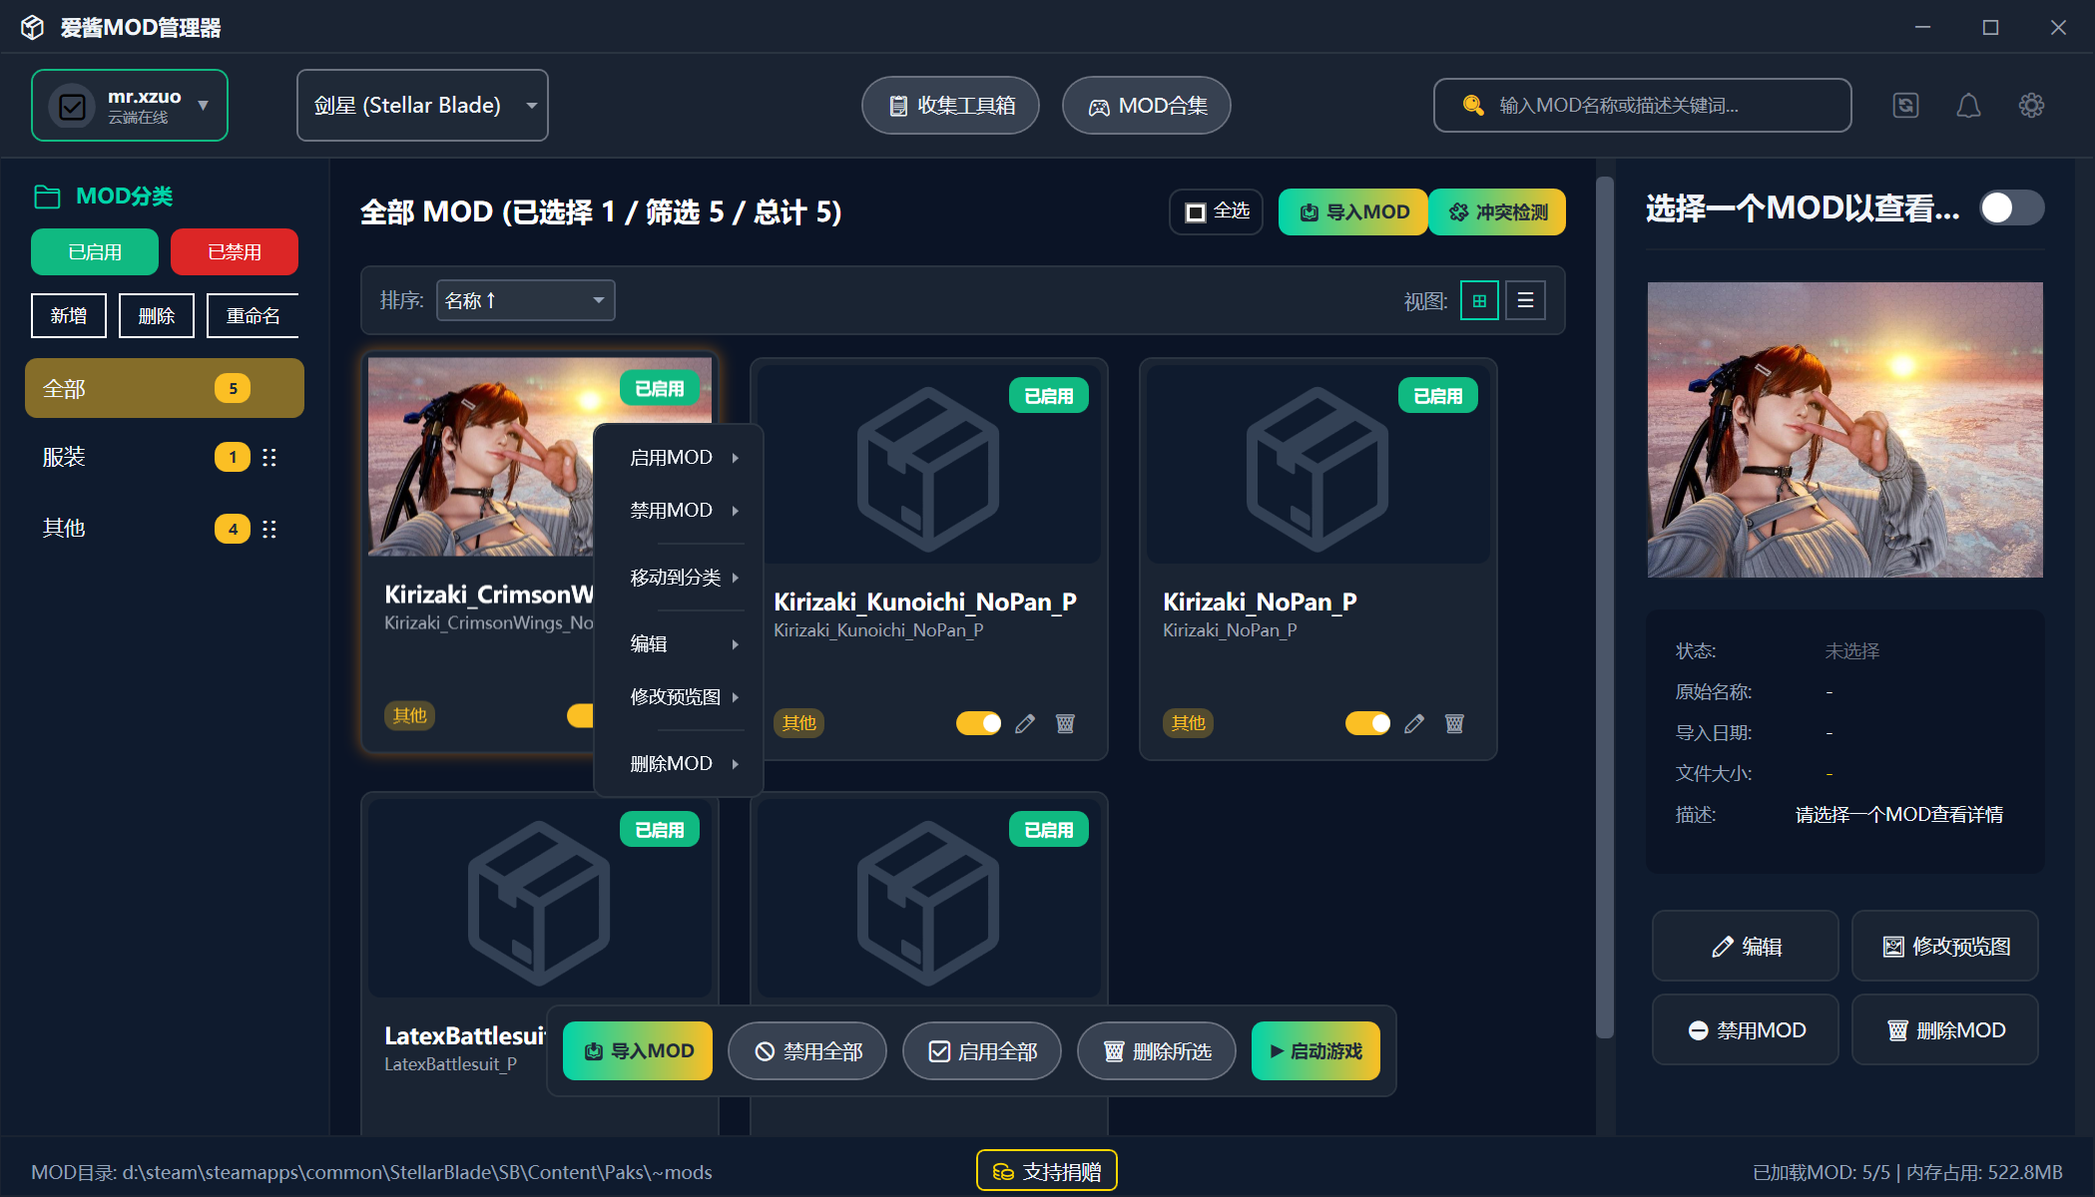Image resolution: width=2095 pixels, height=1197 pixels.
Task: Open the 名称 sort dropdown
Action: click(525, 299)
